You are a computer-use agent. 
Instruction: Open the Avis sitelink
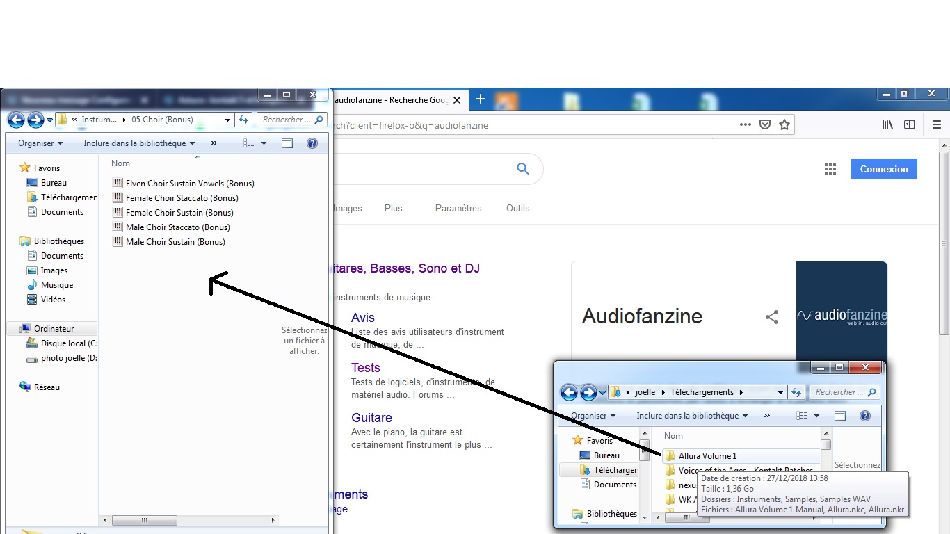(x=363, y=318)
